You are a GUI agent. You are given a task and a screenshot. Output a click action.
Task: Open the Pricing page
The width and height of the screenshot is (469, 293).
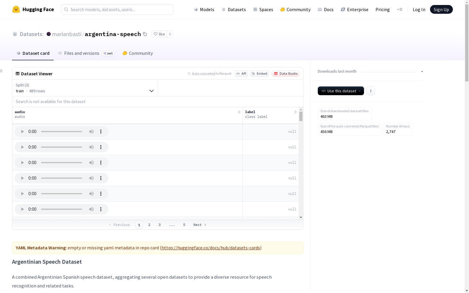click(383, 9)
